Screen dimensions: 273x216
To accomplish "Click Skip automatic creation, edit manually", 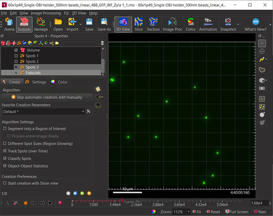I will [x=47, y=97].
